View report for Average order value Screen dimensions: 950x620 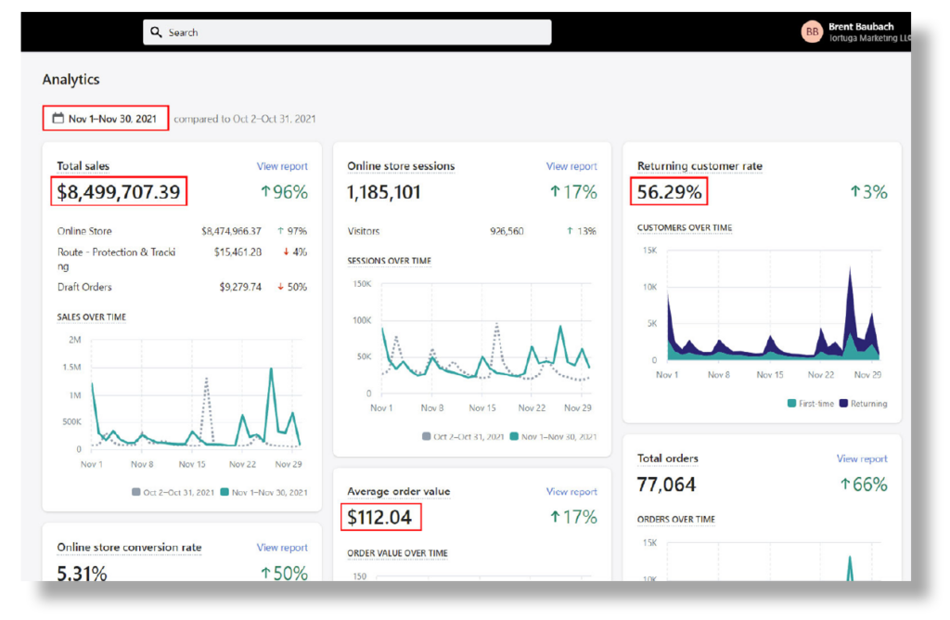click(x=571, y=492)
